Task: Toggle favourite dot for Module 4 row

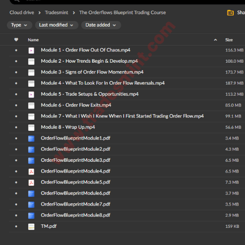Action: [x=16, y=83]
